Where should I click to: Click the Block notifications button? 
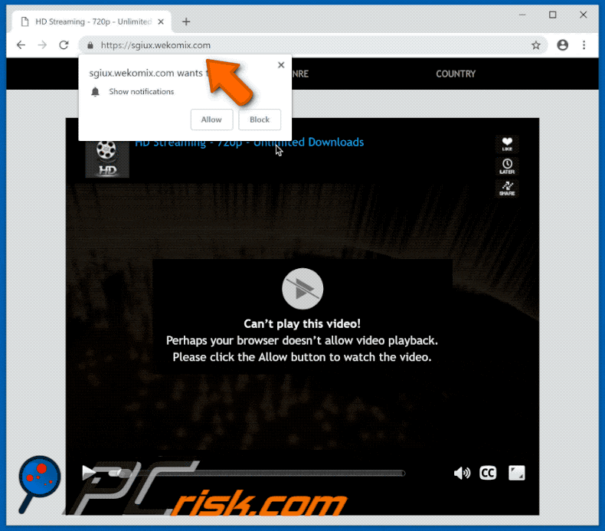click(x=260, y=120)
